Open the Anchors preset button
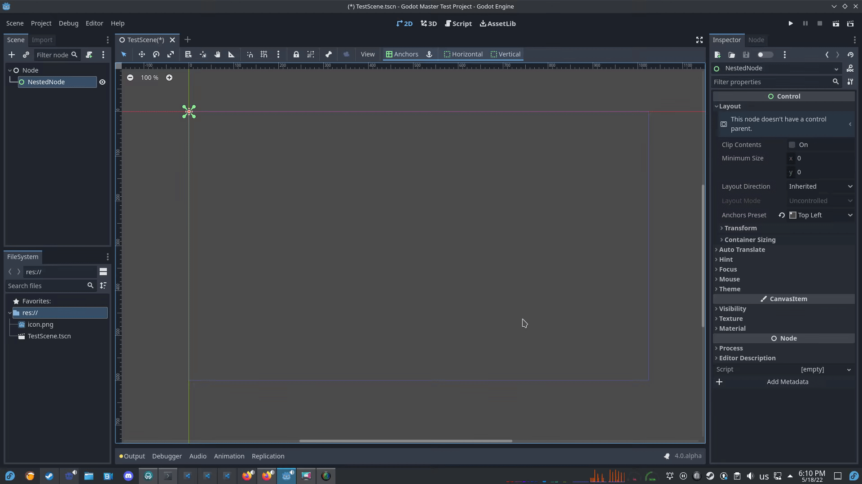The image size is (862, 484). pyautogui.click(x=402, y=54)
